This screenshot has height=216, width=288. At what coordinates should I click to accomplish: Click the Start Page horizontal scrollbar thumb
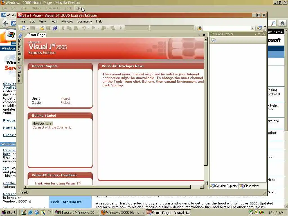[109, 187]
